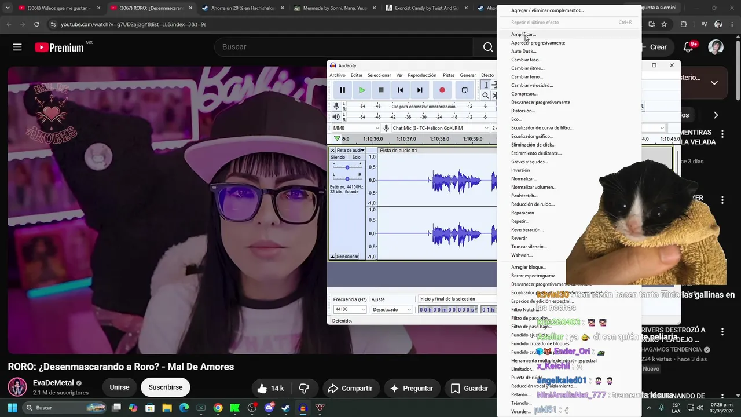
Task: Start recording with Audacity's red Record button
Action: point(442,90)
